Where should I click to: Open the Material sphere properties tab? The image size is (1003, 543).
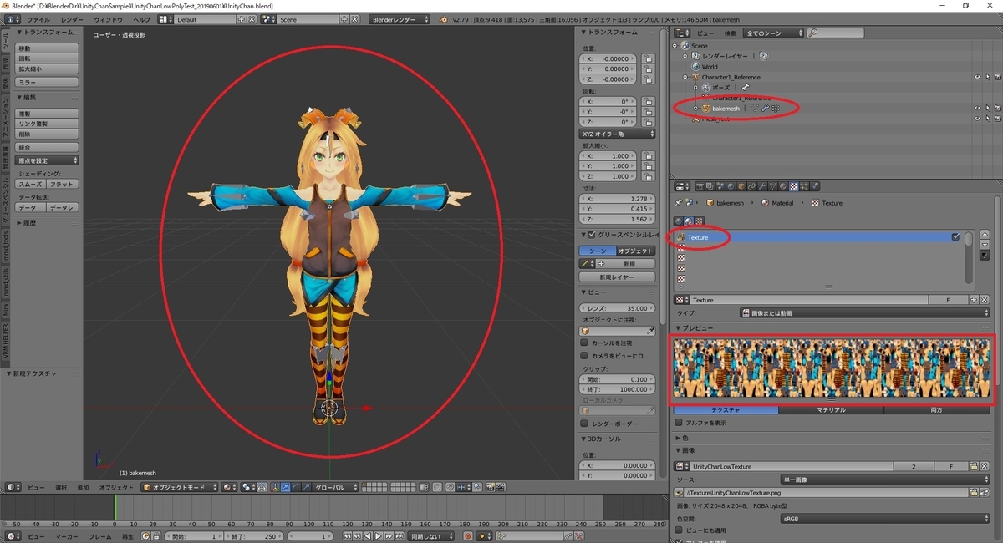tap(783, 186)
